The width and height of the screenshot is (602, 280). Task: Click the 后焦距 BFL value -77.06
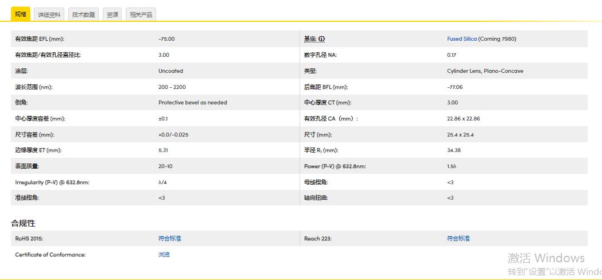click(x=455, y=87)
